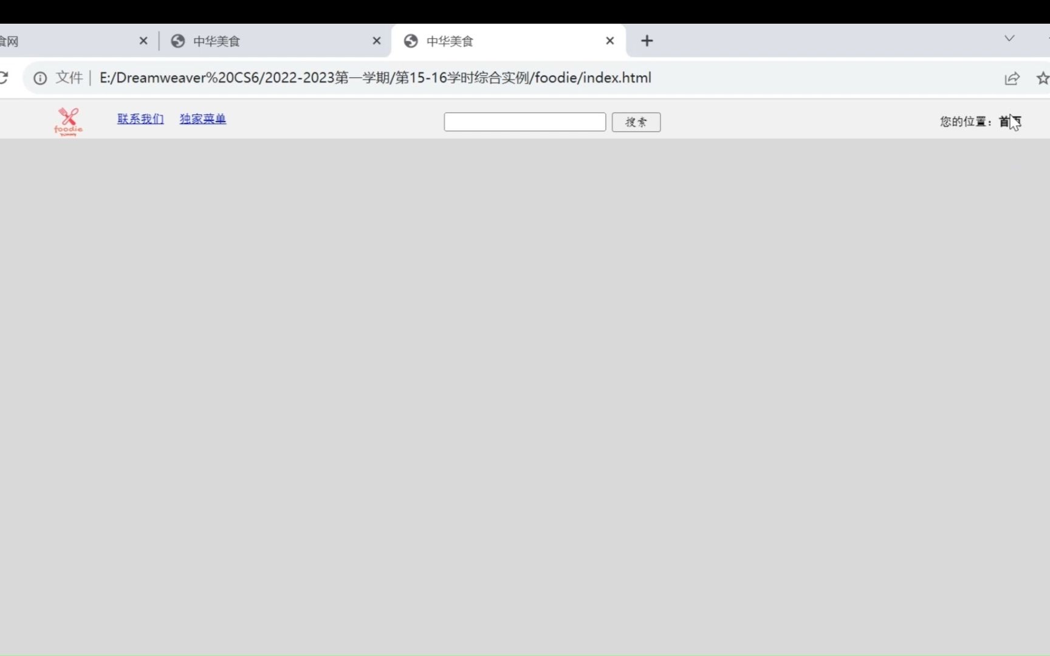Click the site information icon in address bar
The image size is (1050, 656).
click(x=39, y=78)
